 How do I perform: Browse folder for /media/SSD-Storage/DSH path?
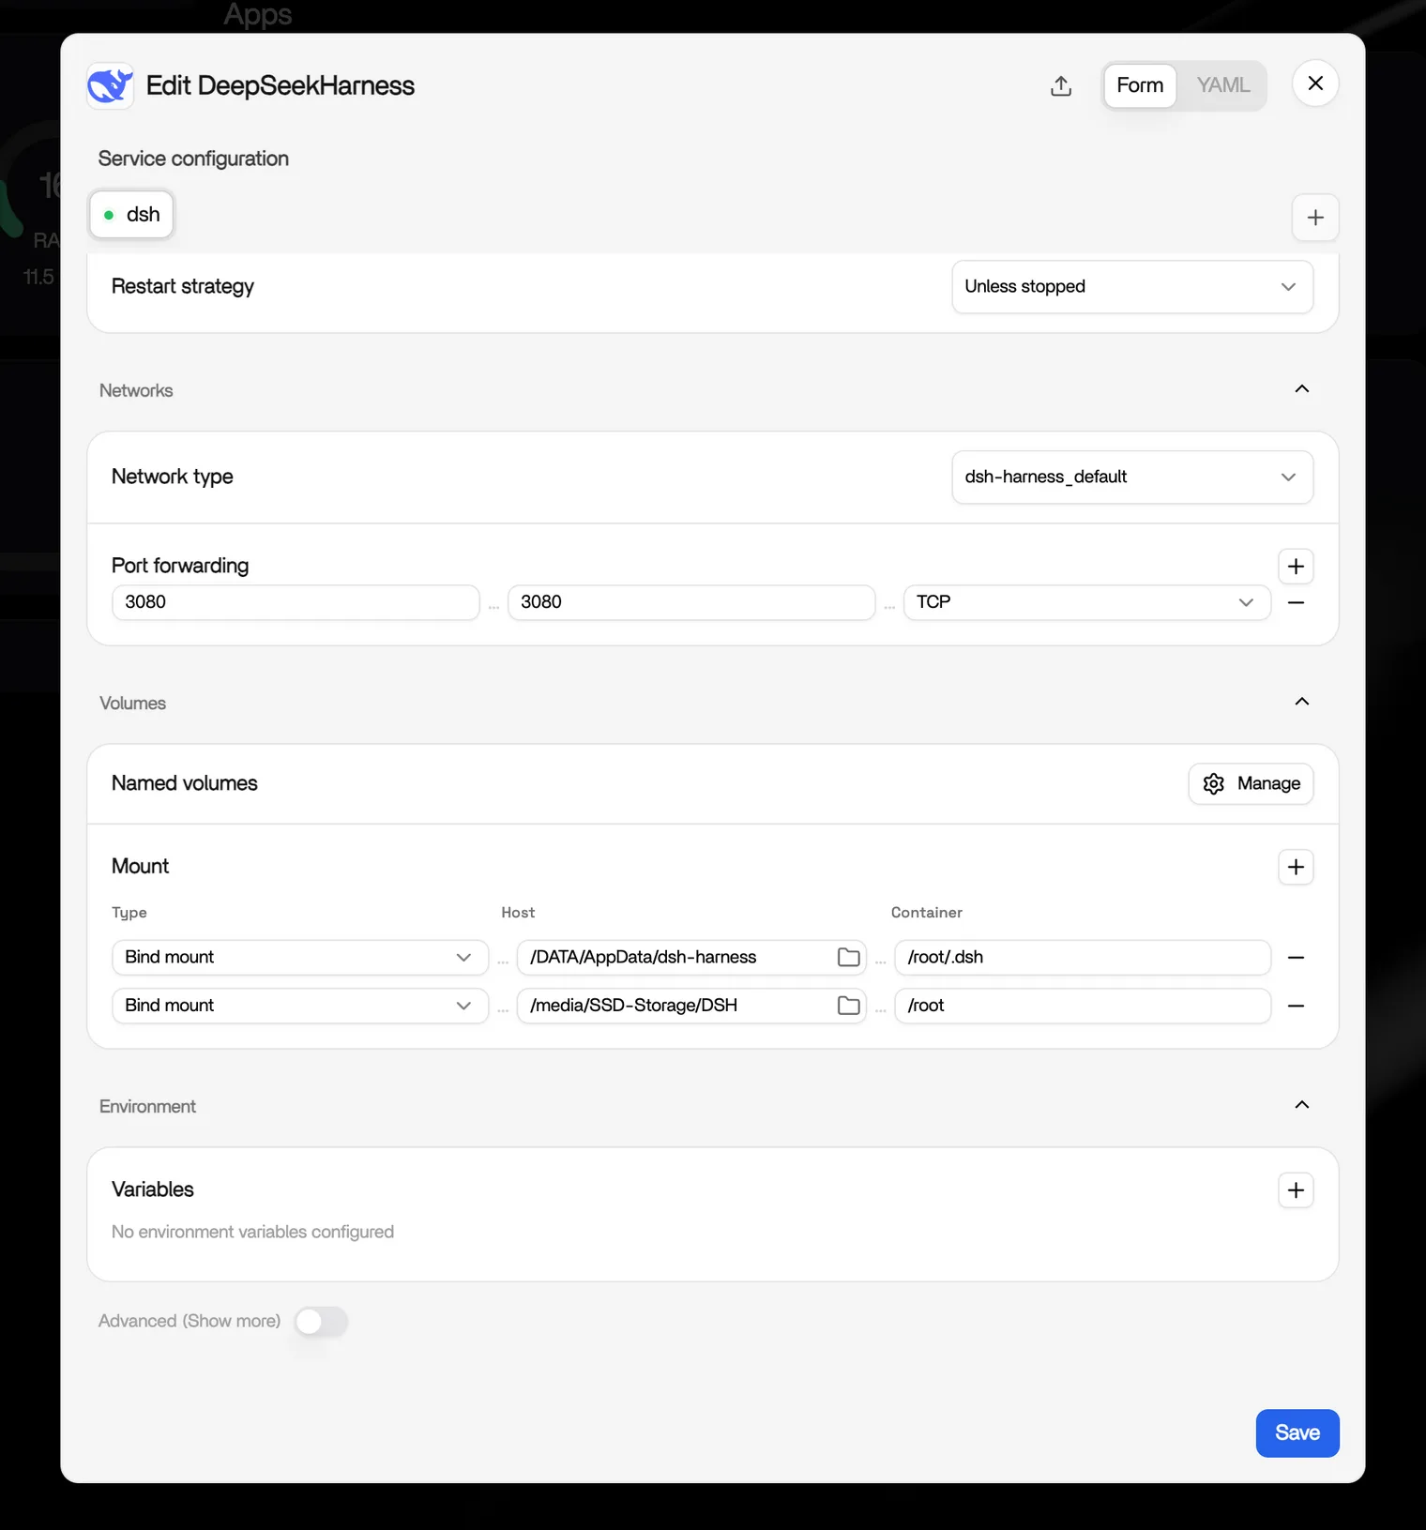pyautogui.click(x=848, y=1006)
